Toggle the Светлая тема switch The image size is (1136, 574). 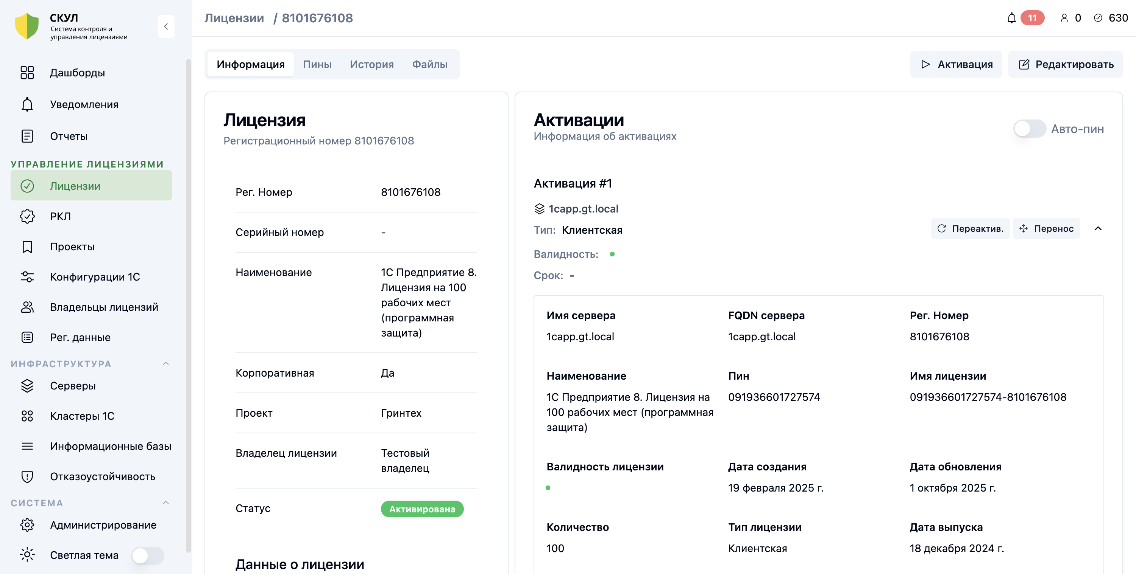(148, 555)
